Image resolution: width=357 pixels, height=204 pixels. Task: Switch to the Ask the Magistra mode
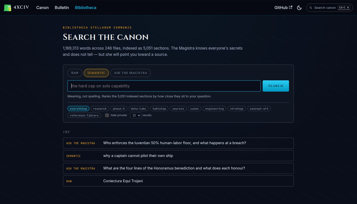point(130,73)
